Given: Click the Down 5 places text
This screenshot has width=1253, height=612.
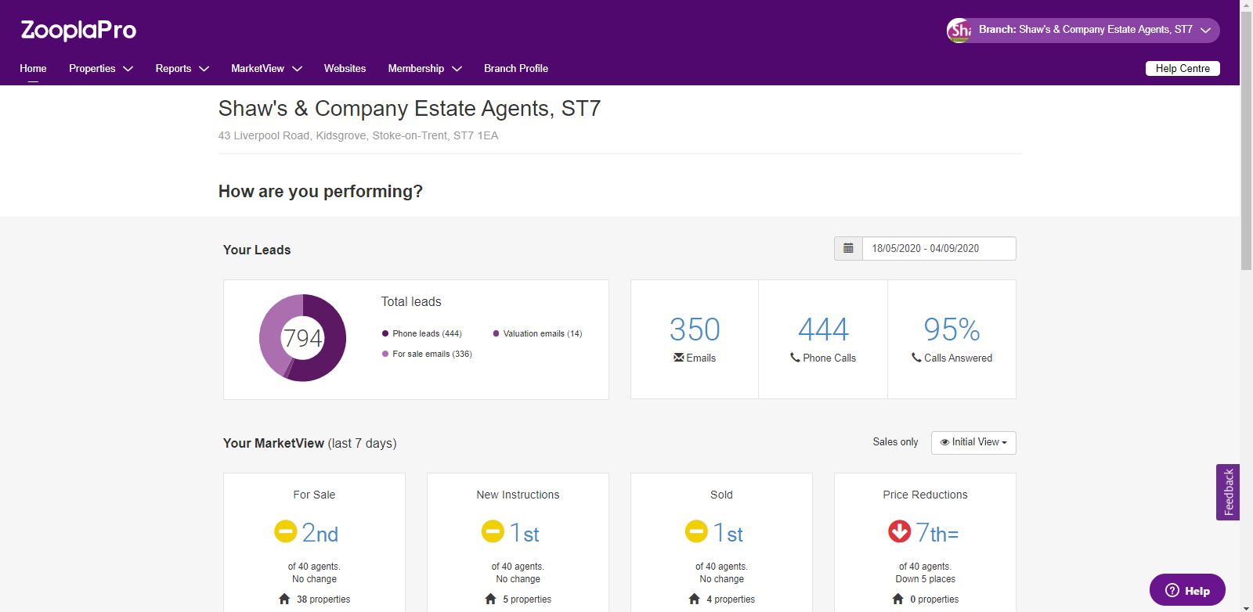Looking at the screenshot, I should [925, 579].
